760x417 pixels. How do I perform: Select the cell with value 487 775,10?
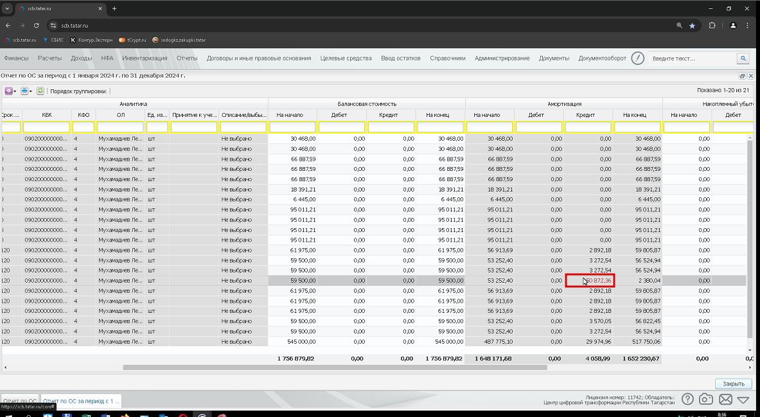tap(490, 341)
